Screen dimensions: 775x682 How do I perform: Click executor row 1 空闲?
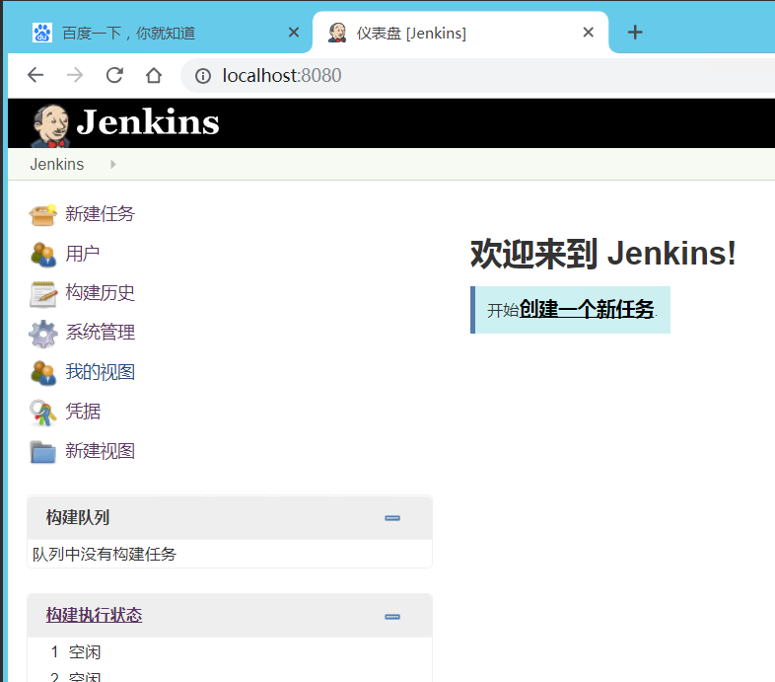tap(76, 652)
